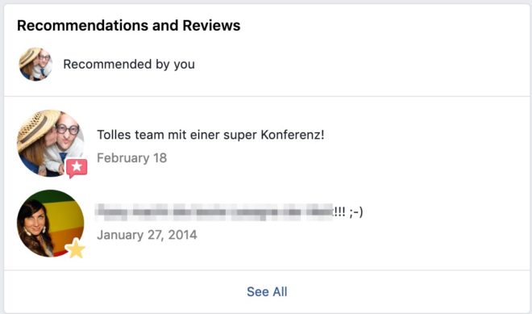The image size is (532, 314).
Task: Click See All reviews link
Action: coord(267,291)
